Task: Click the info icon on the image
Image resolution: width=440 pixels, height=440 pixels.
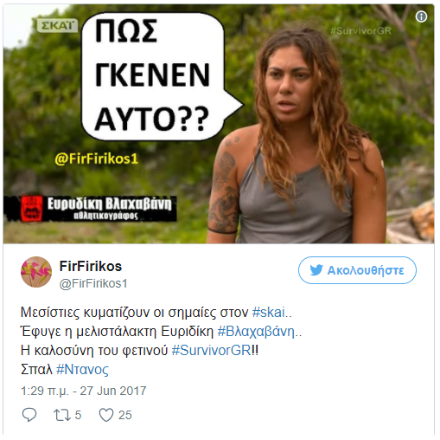Action: point(421,16)
